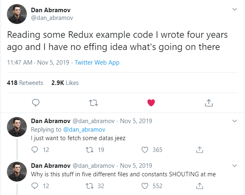
Task: Share the main Redux tweet
Action: (x=209, y=103)
